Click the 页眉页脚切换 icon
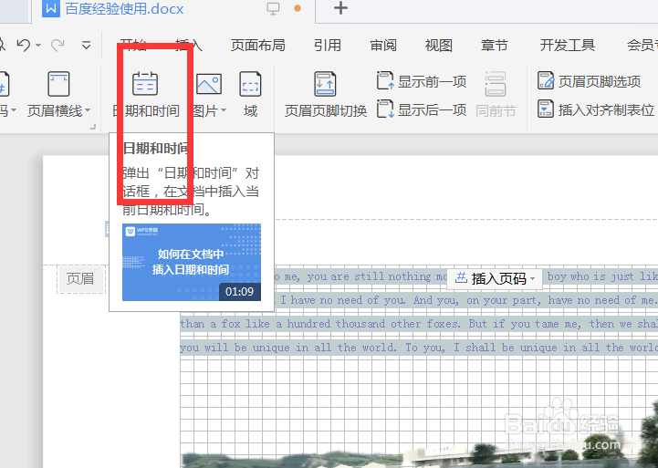The height and width of the screenshot is (468, 658). point(325,84)
